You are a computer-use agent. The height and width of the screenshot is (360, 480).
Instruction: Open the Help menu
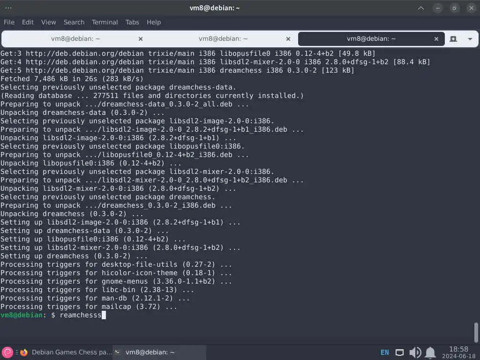[154, 22]
